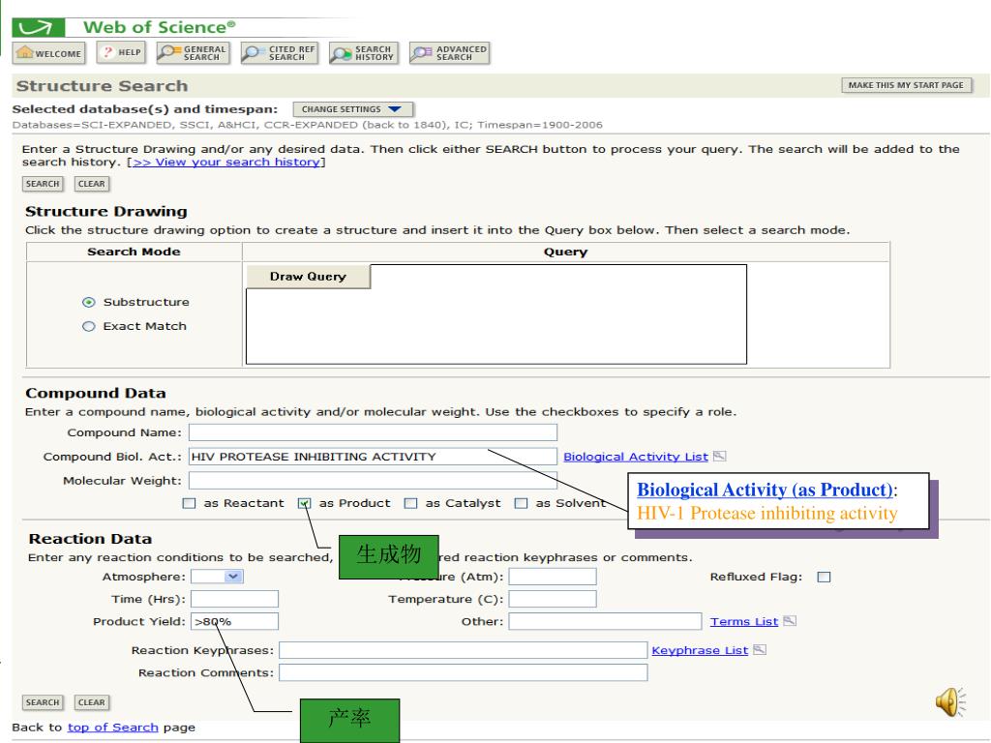The image size is (991, 743).
Task: Open the Welcome page button
Action: click(48, 53)
